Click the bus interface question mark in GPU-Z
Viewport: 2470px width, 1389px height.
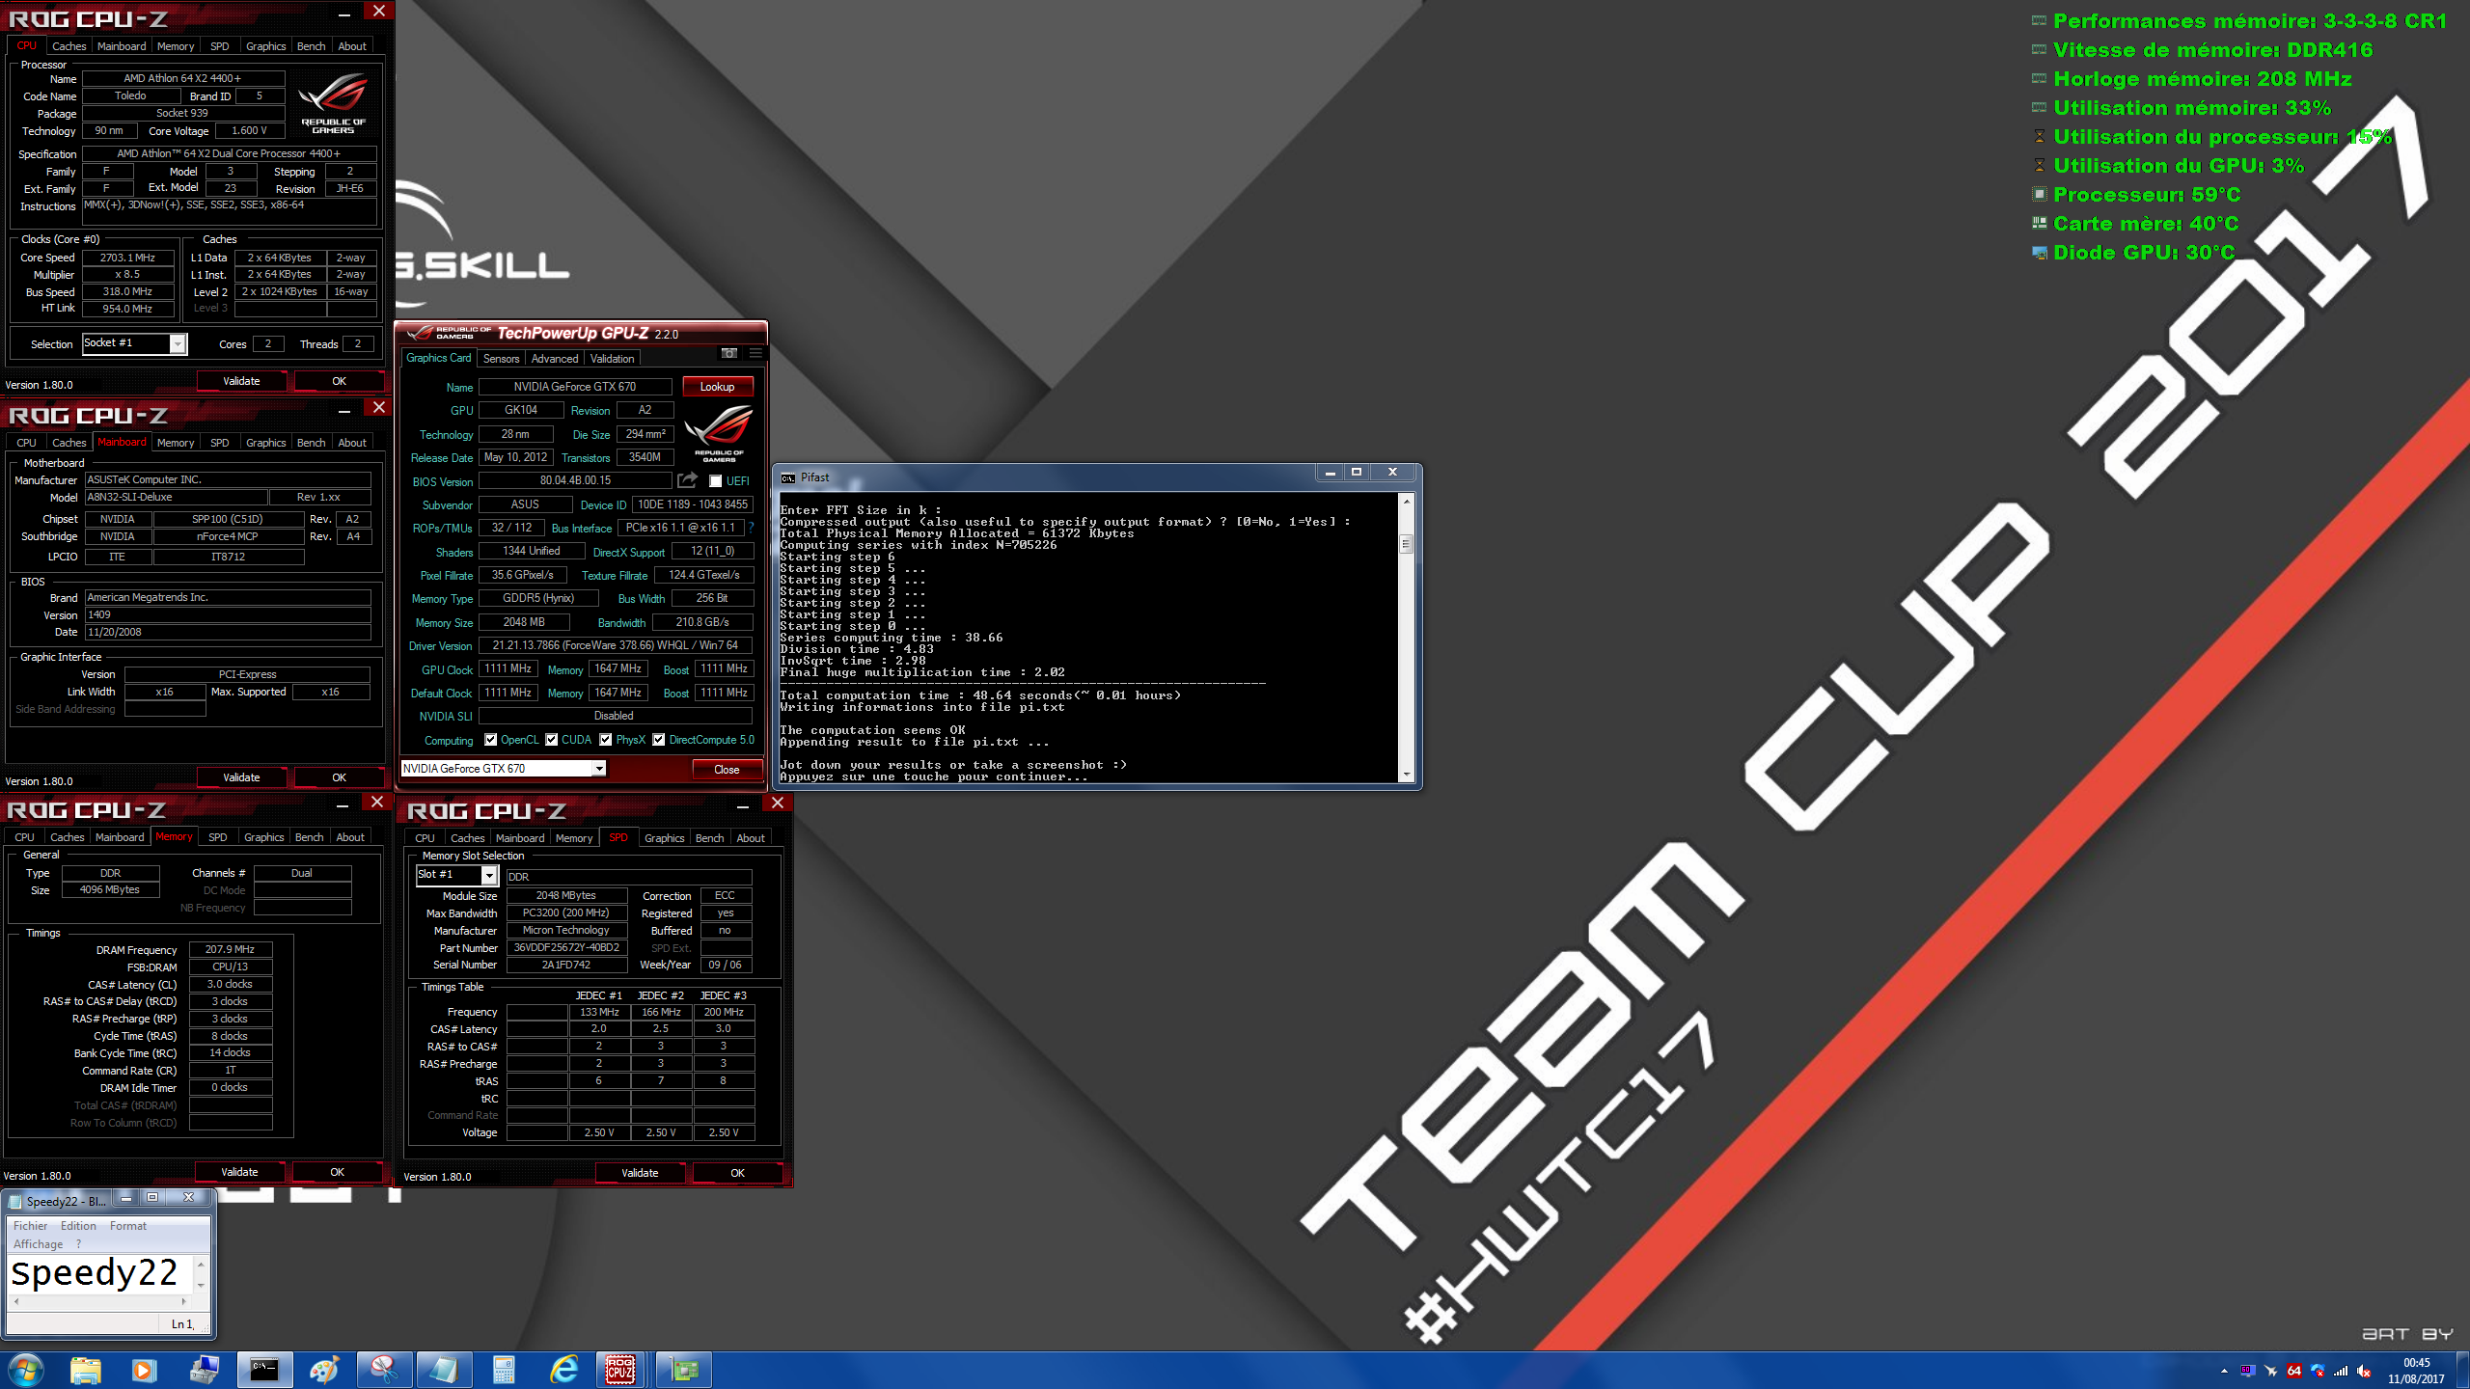(x=751, y=528)
